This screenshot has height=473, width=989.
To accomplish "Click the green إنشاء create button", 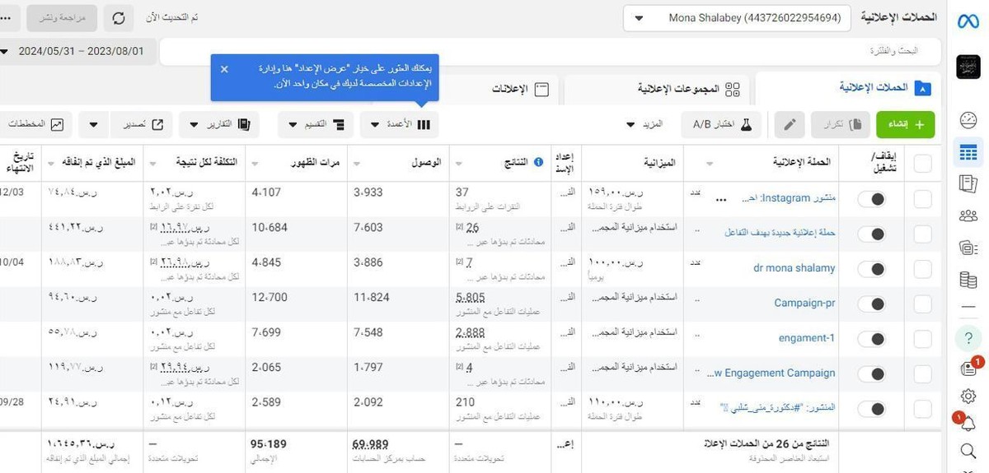I will point(906,124).
